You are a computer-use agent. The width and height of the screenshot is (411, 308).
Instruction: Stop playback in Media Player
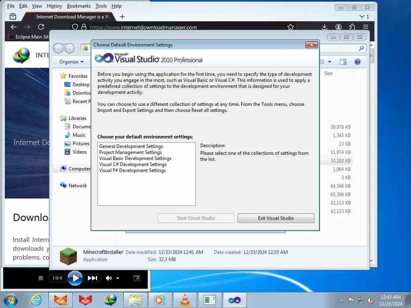pos(41,278)
